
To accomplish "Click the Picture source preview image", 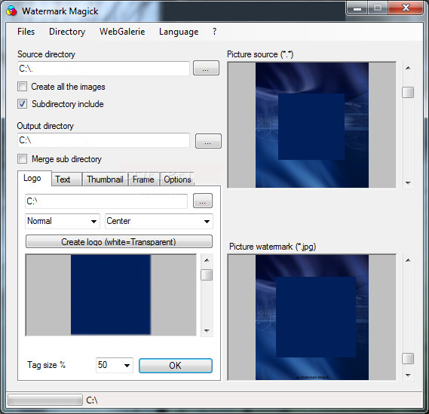I will coord(312,125).
